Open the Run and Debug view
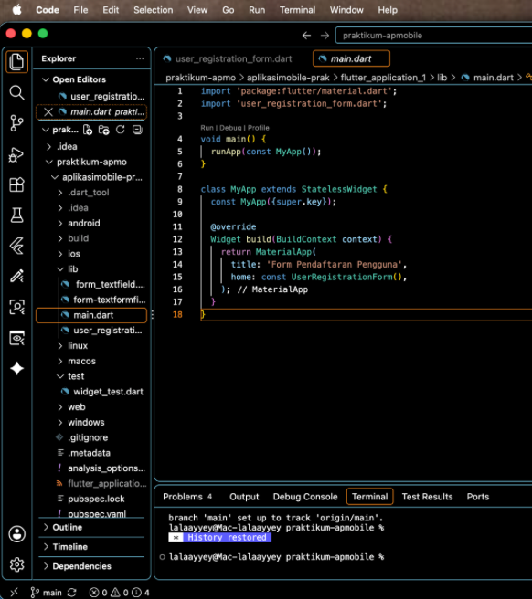Image resolution: width=532 pixels, height=599 pixels. 16,154
